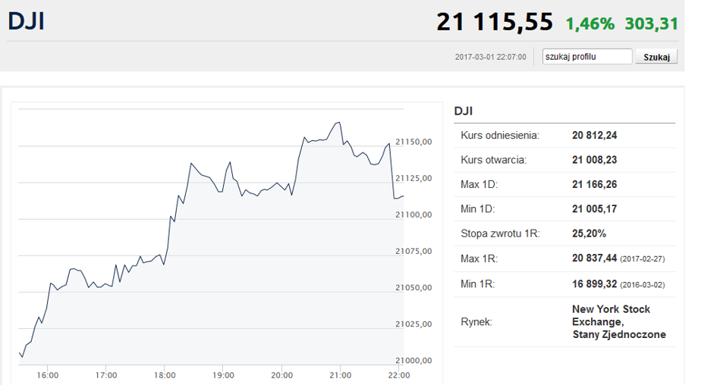Image resolution: width=717 pixels, height=385 pixels.
Task: Select the current index value 21 115,55
Action: point(494,23)
